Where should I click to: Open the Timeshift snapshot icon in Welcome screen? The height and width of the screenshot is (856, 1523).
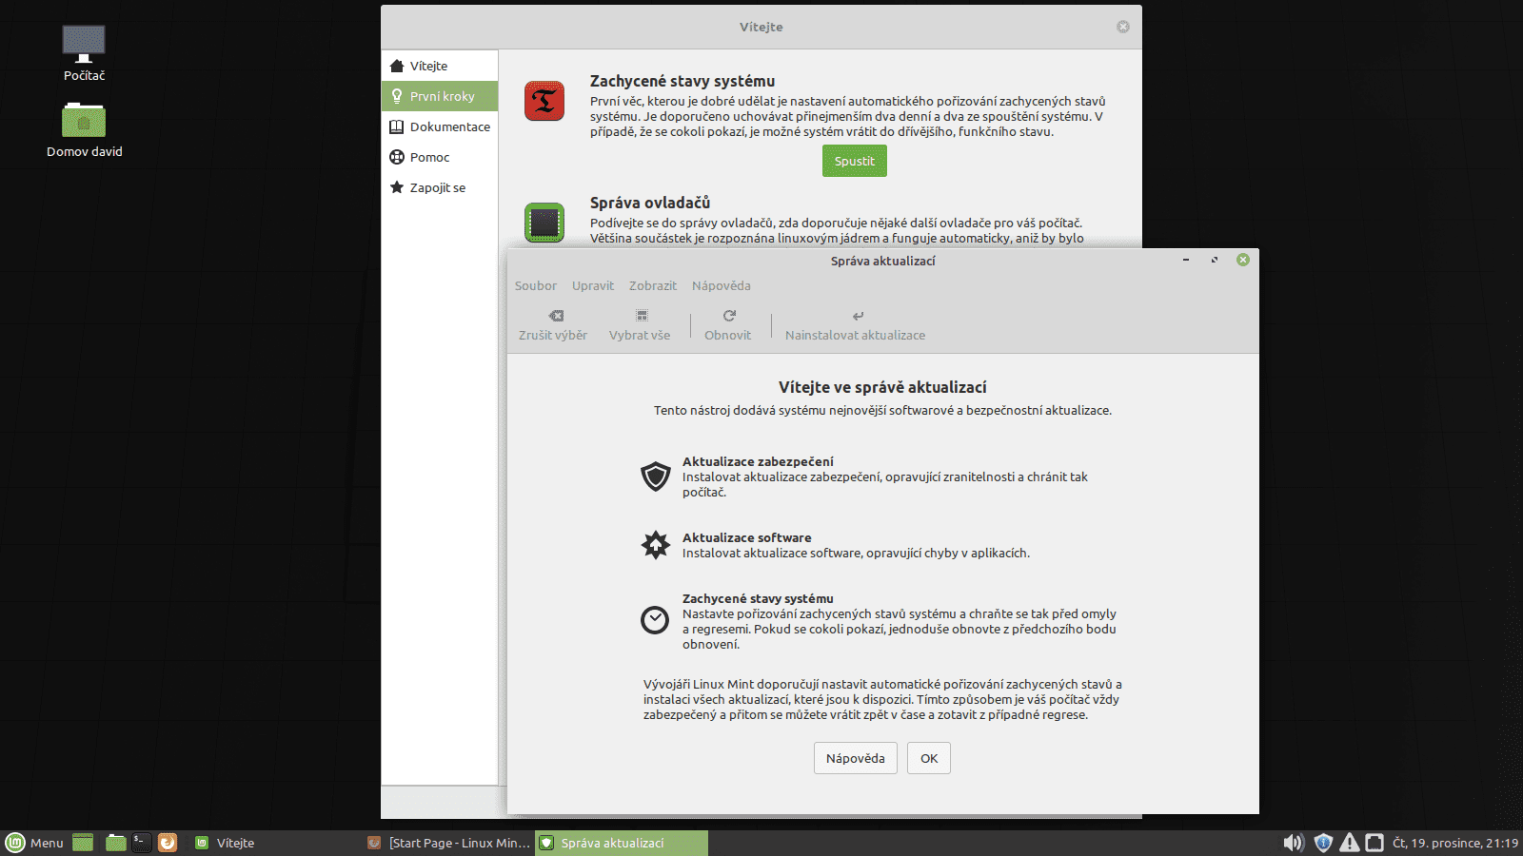click(x=544, y=101)
